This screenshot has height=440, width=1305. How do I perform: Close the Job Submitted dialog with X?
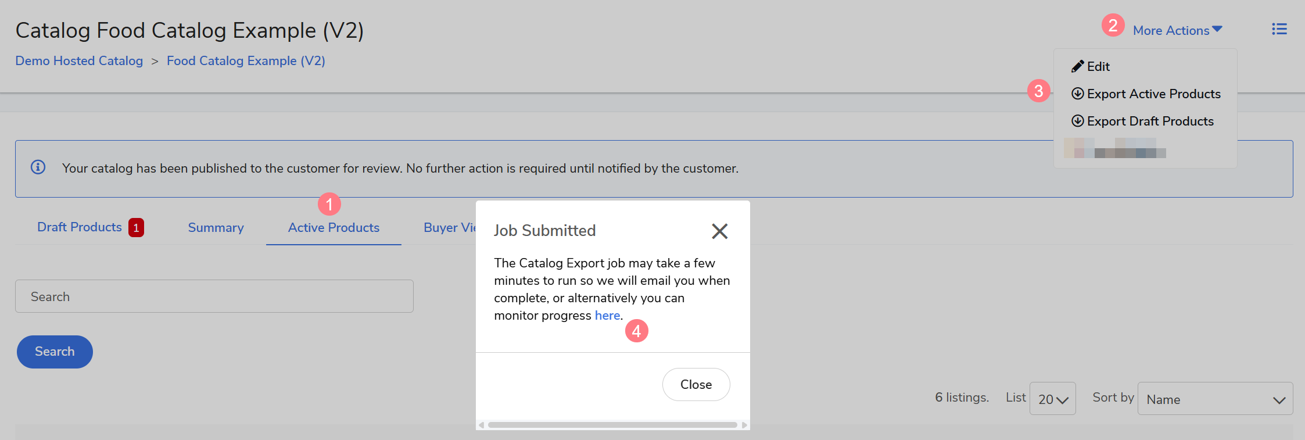(719, 231)
